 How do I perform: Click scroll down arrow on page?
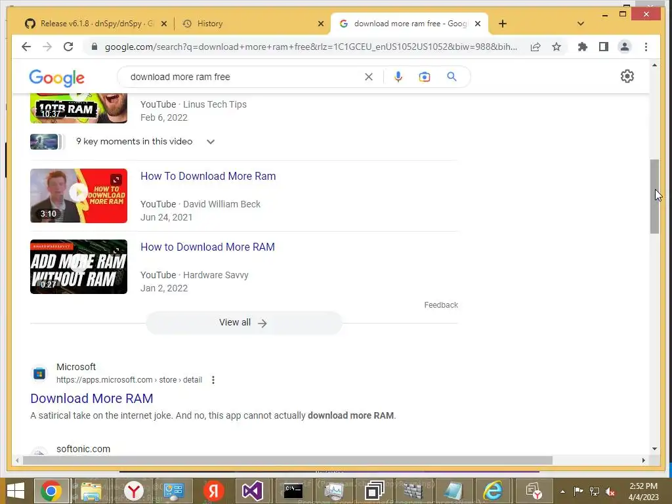[654, 449]
